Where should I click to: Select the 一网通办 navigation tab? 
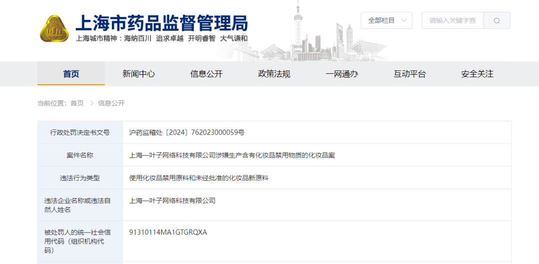click(x=342, y=74)
